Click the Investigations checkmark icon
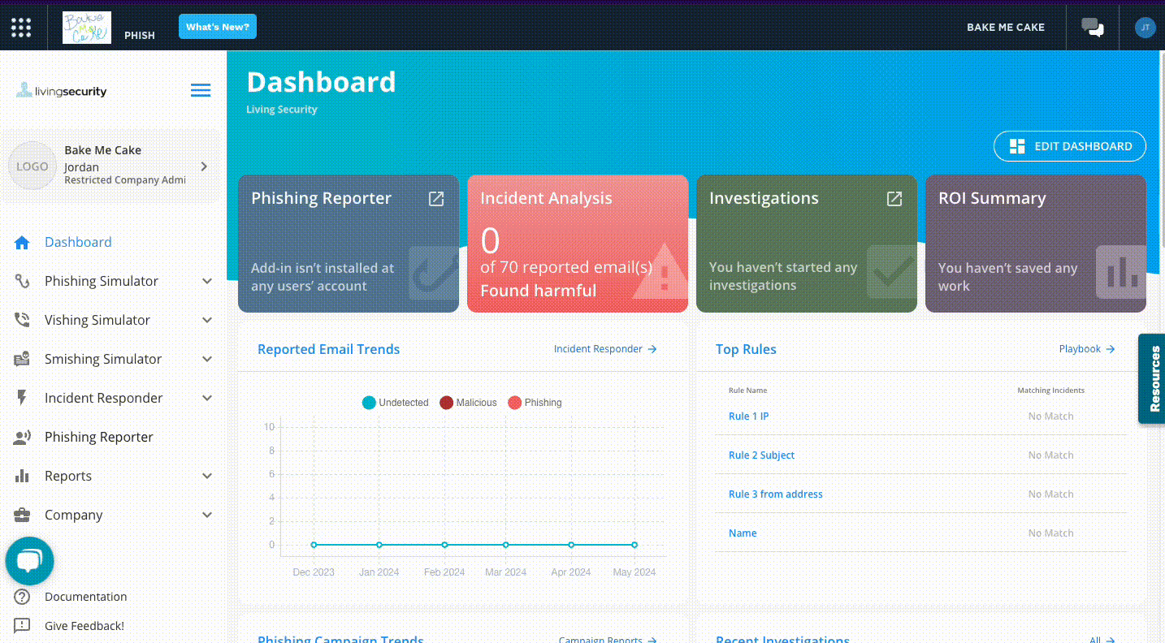The image size is (1165, 643). pyautogui.click(x=891, y=272)
